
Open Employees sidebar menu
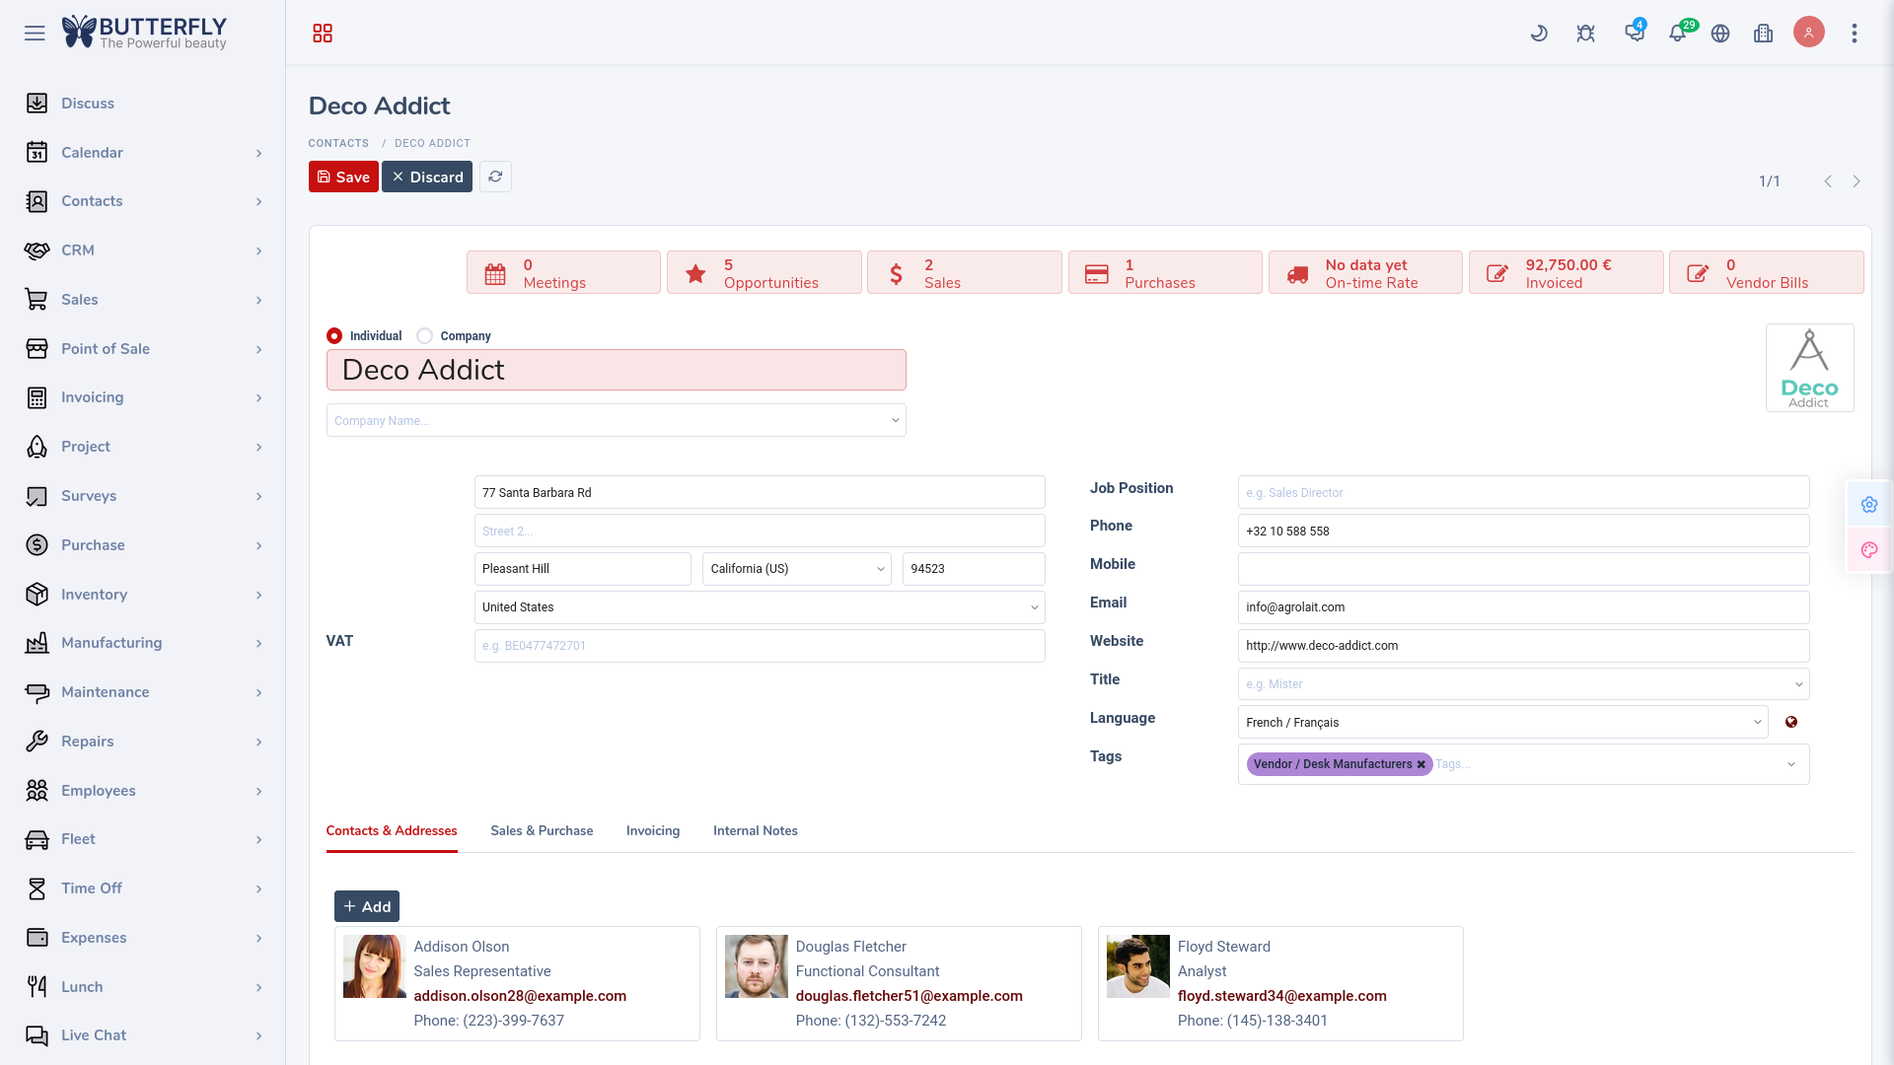pos(143,791)
